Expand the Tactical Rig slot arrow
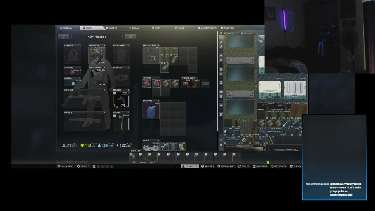This screenshot has height=211, width=375. 158,45
